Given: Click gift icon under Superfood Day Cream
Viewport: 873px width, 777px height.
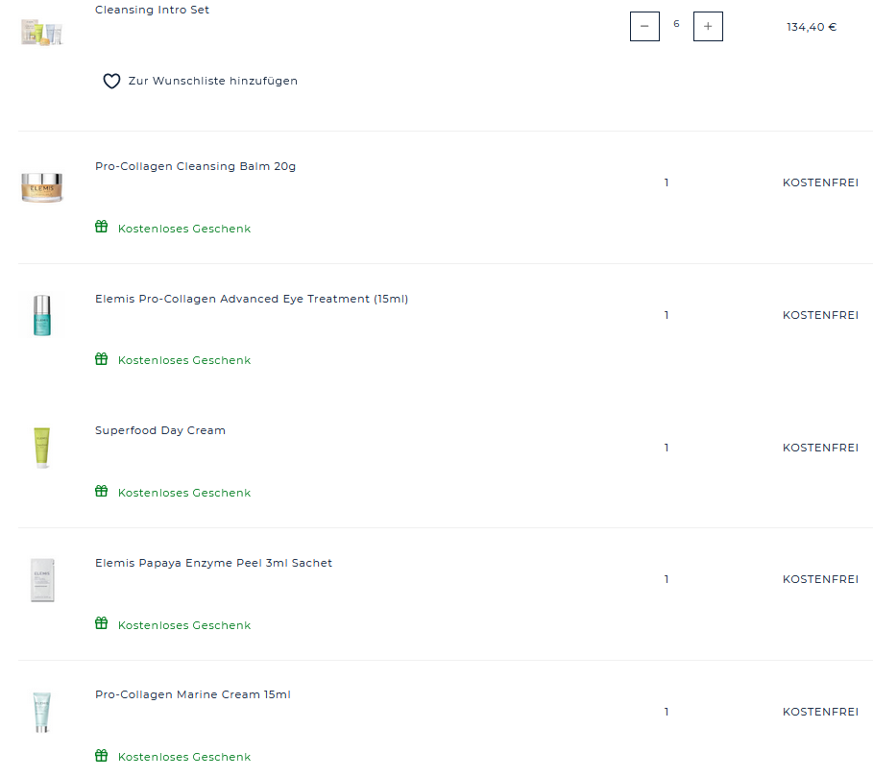Looking at the screenshot, I should [x=102, y=492].
